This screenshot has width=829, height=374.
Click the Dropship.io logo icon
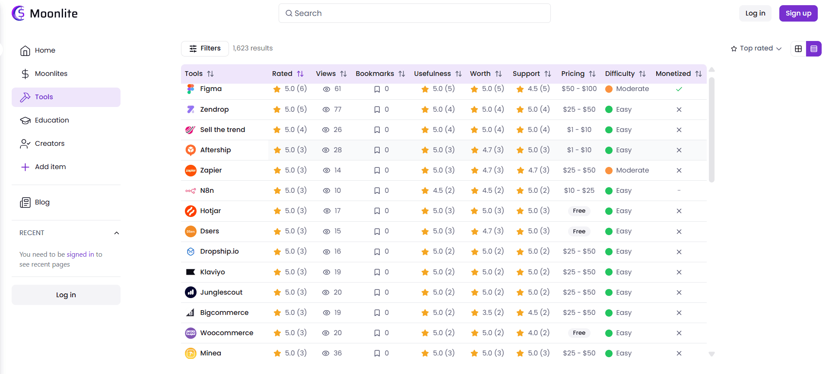[x=191, y=251]
